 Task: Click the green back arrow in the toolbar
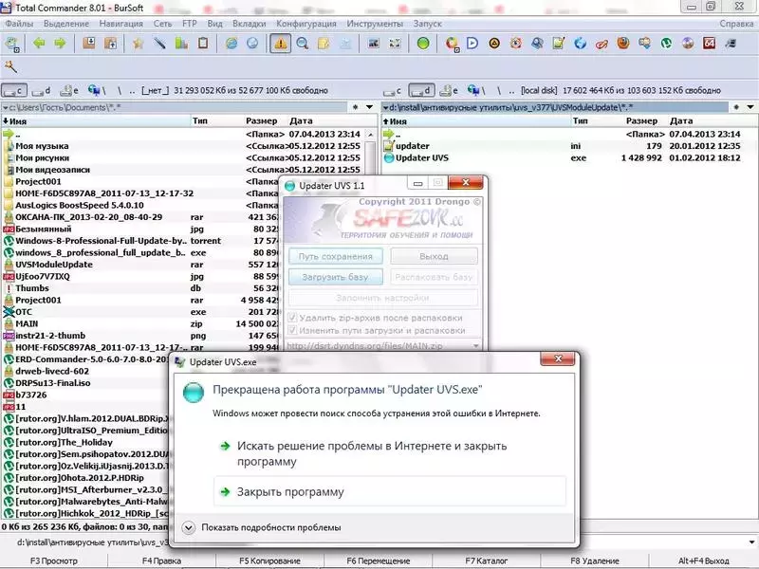[39, 44]
